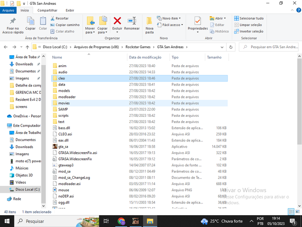Select the gta_sa application file
The height and width of the screenshot is (227, 302).
click(140, 147)
